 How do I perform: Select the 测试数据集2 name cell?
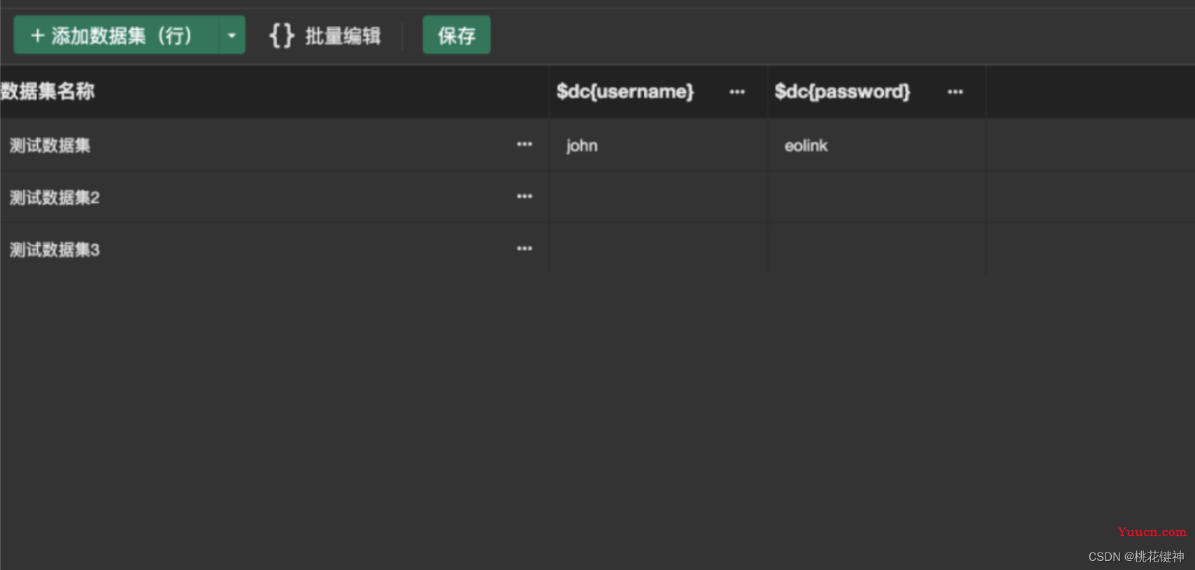275,198
